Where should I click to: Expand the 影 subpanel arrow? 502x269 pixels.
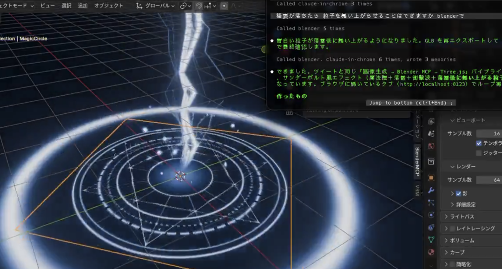point(452,194)
